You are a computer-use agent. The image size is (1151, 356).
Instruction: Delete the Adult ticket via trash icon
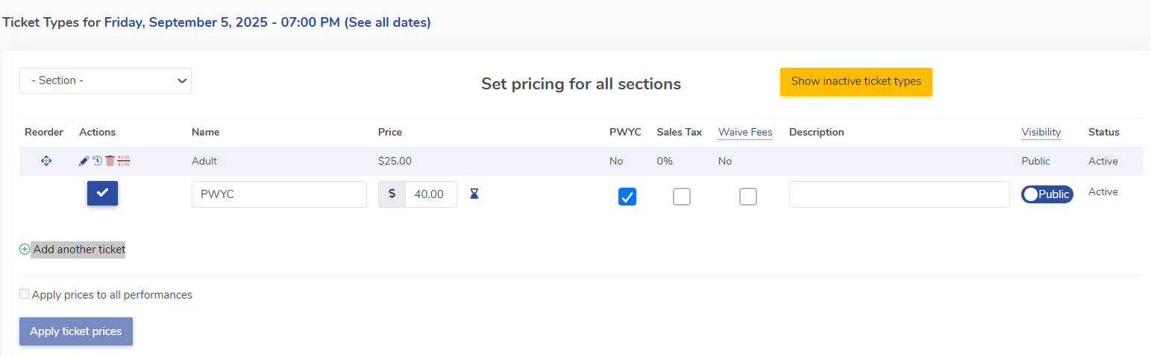coord(110,161)
